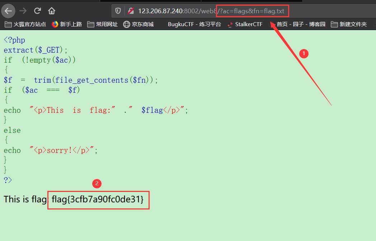Click the ?> closing PHP tag

pyautogui.click(x=8, y=180)
